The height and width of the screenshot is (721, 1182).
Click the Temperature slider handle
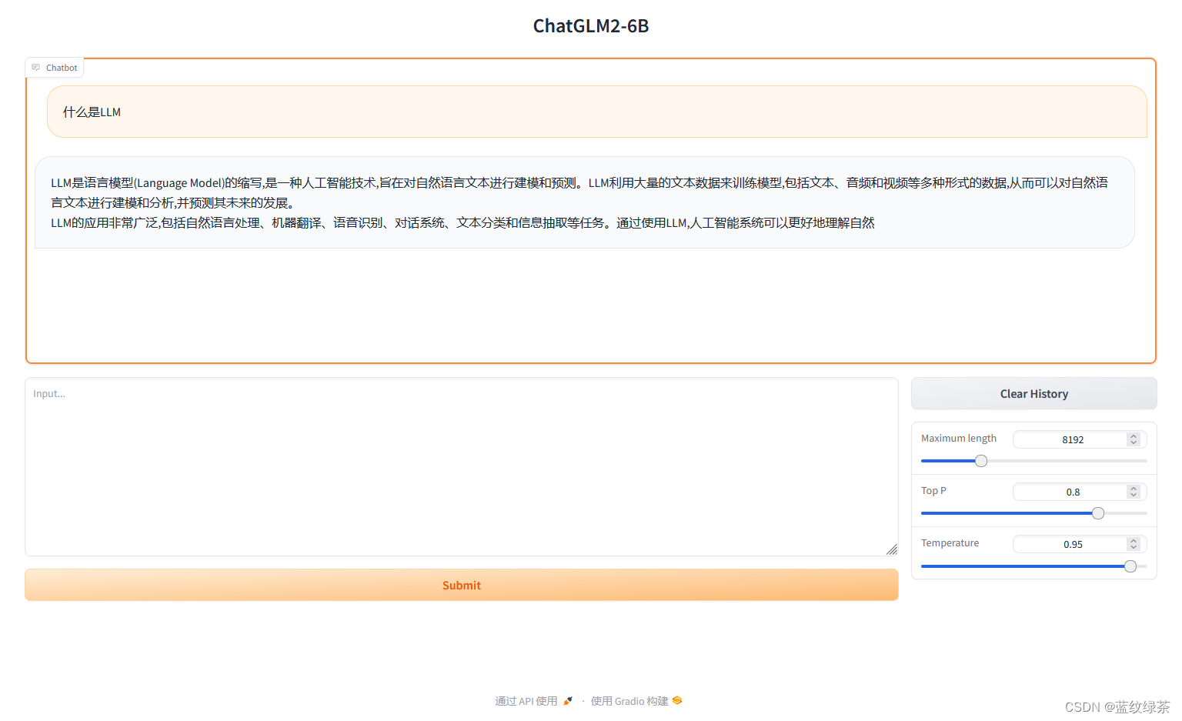click(1130, 566)
